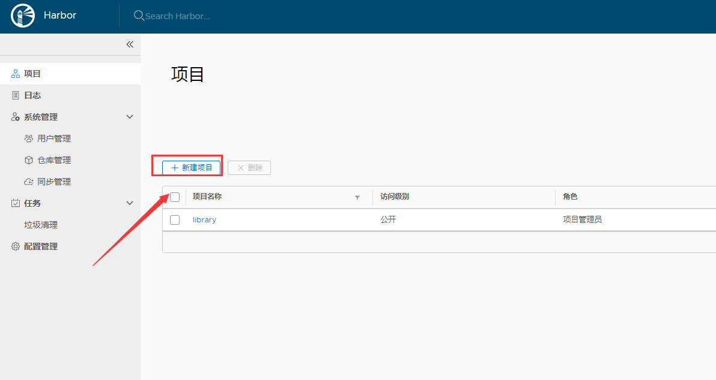Viewport: 716px width, 380px height.
Task: Check the library project row checkbox
Action: coord(175,220)
